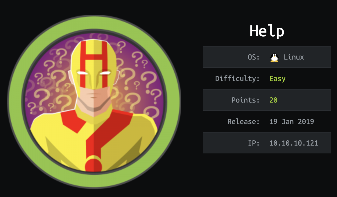Click the IP label
Screen dimensions: 337x197
pos(254,143)
